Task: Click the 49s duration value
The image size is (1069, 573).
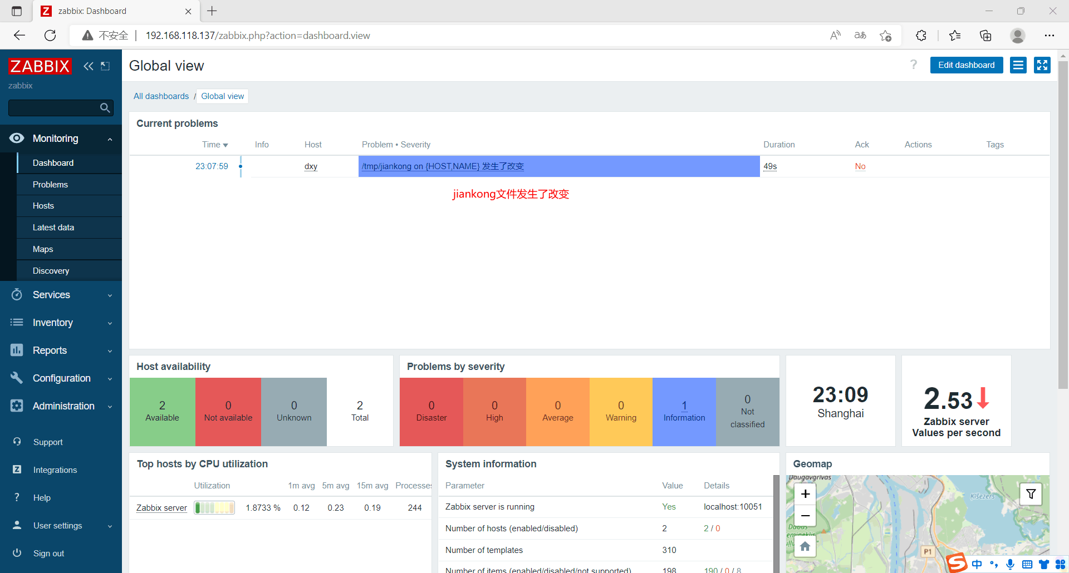Action: point(770,166)
